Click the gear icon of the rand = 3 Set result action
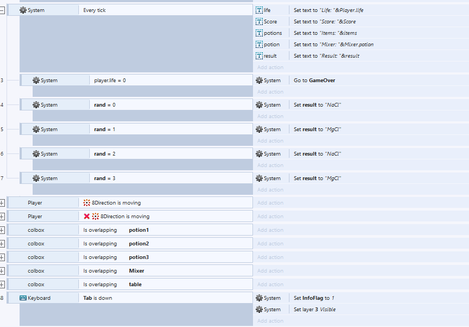 (x=259, y=178)
